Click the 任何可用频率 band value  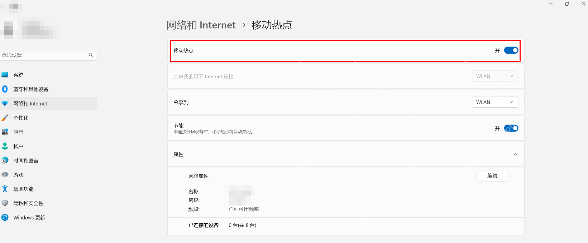coord(244,209)
